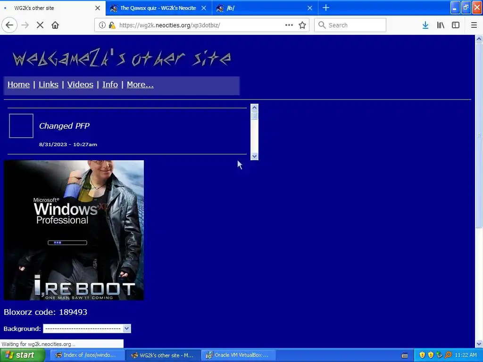Image resolution: width=483 pixels, height=362 pixels.
Task: Click the Changed PFP profile picture box
Action: pyautogui.click(x=21, y=126)
